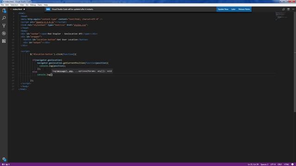The width and height of the screenshot is (296, 166).
Task: Click Ln 22, Col 29 in status bar
Action: click(253, 165)
